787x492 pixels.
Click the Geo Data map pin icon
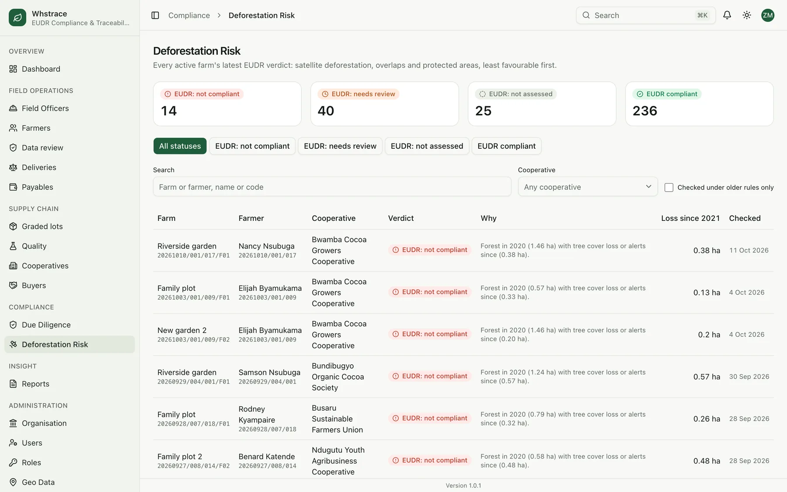click(13, 482)
